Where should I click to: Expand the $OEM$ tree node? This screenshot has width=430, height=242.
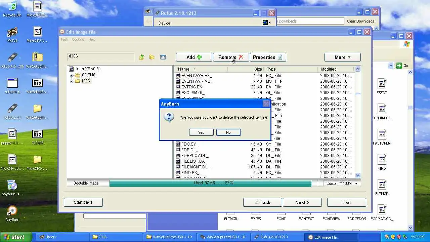point(71,75)
